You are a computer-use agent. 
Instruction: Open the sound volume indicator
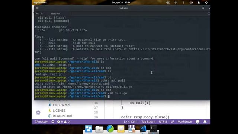pyautogui.click(x=168, y=3)
